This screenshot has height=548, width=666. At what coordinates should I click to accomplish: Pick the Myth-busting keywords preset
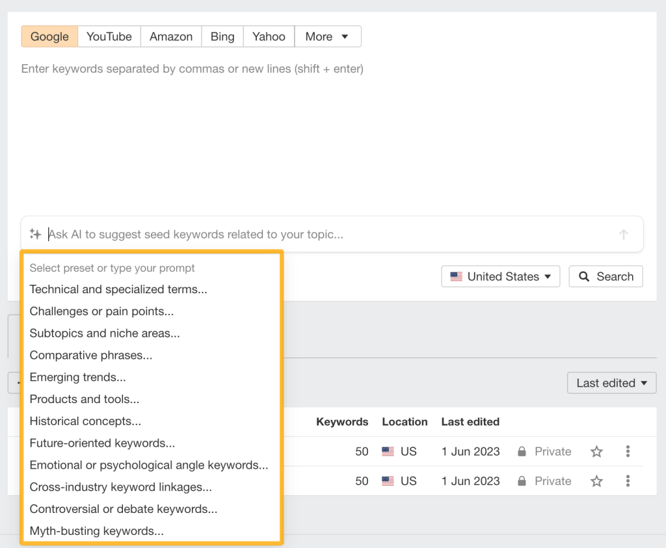pos(97,531)
